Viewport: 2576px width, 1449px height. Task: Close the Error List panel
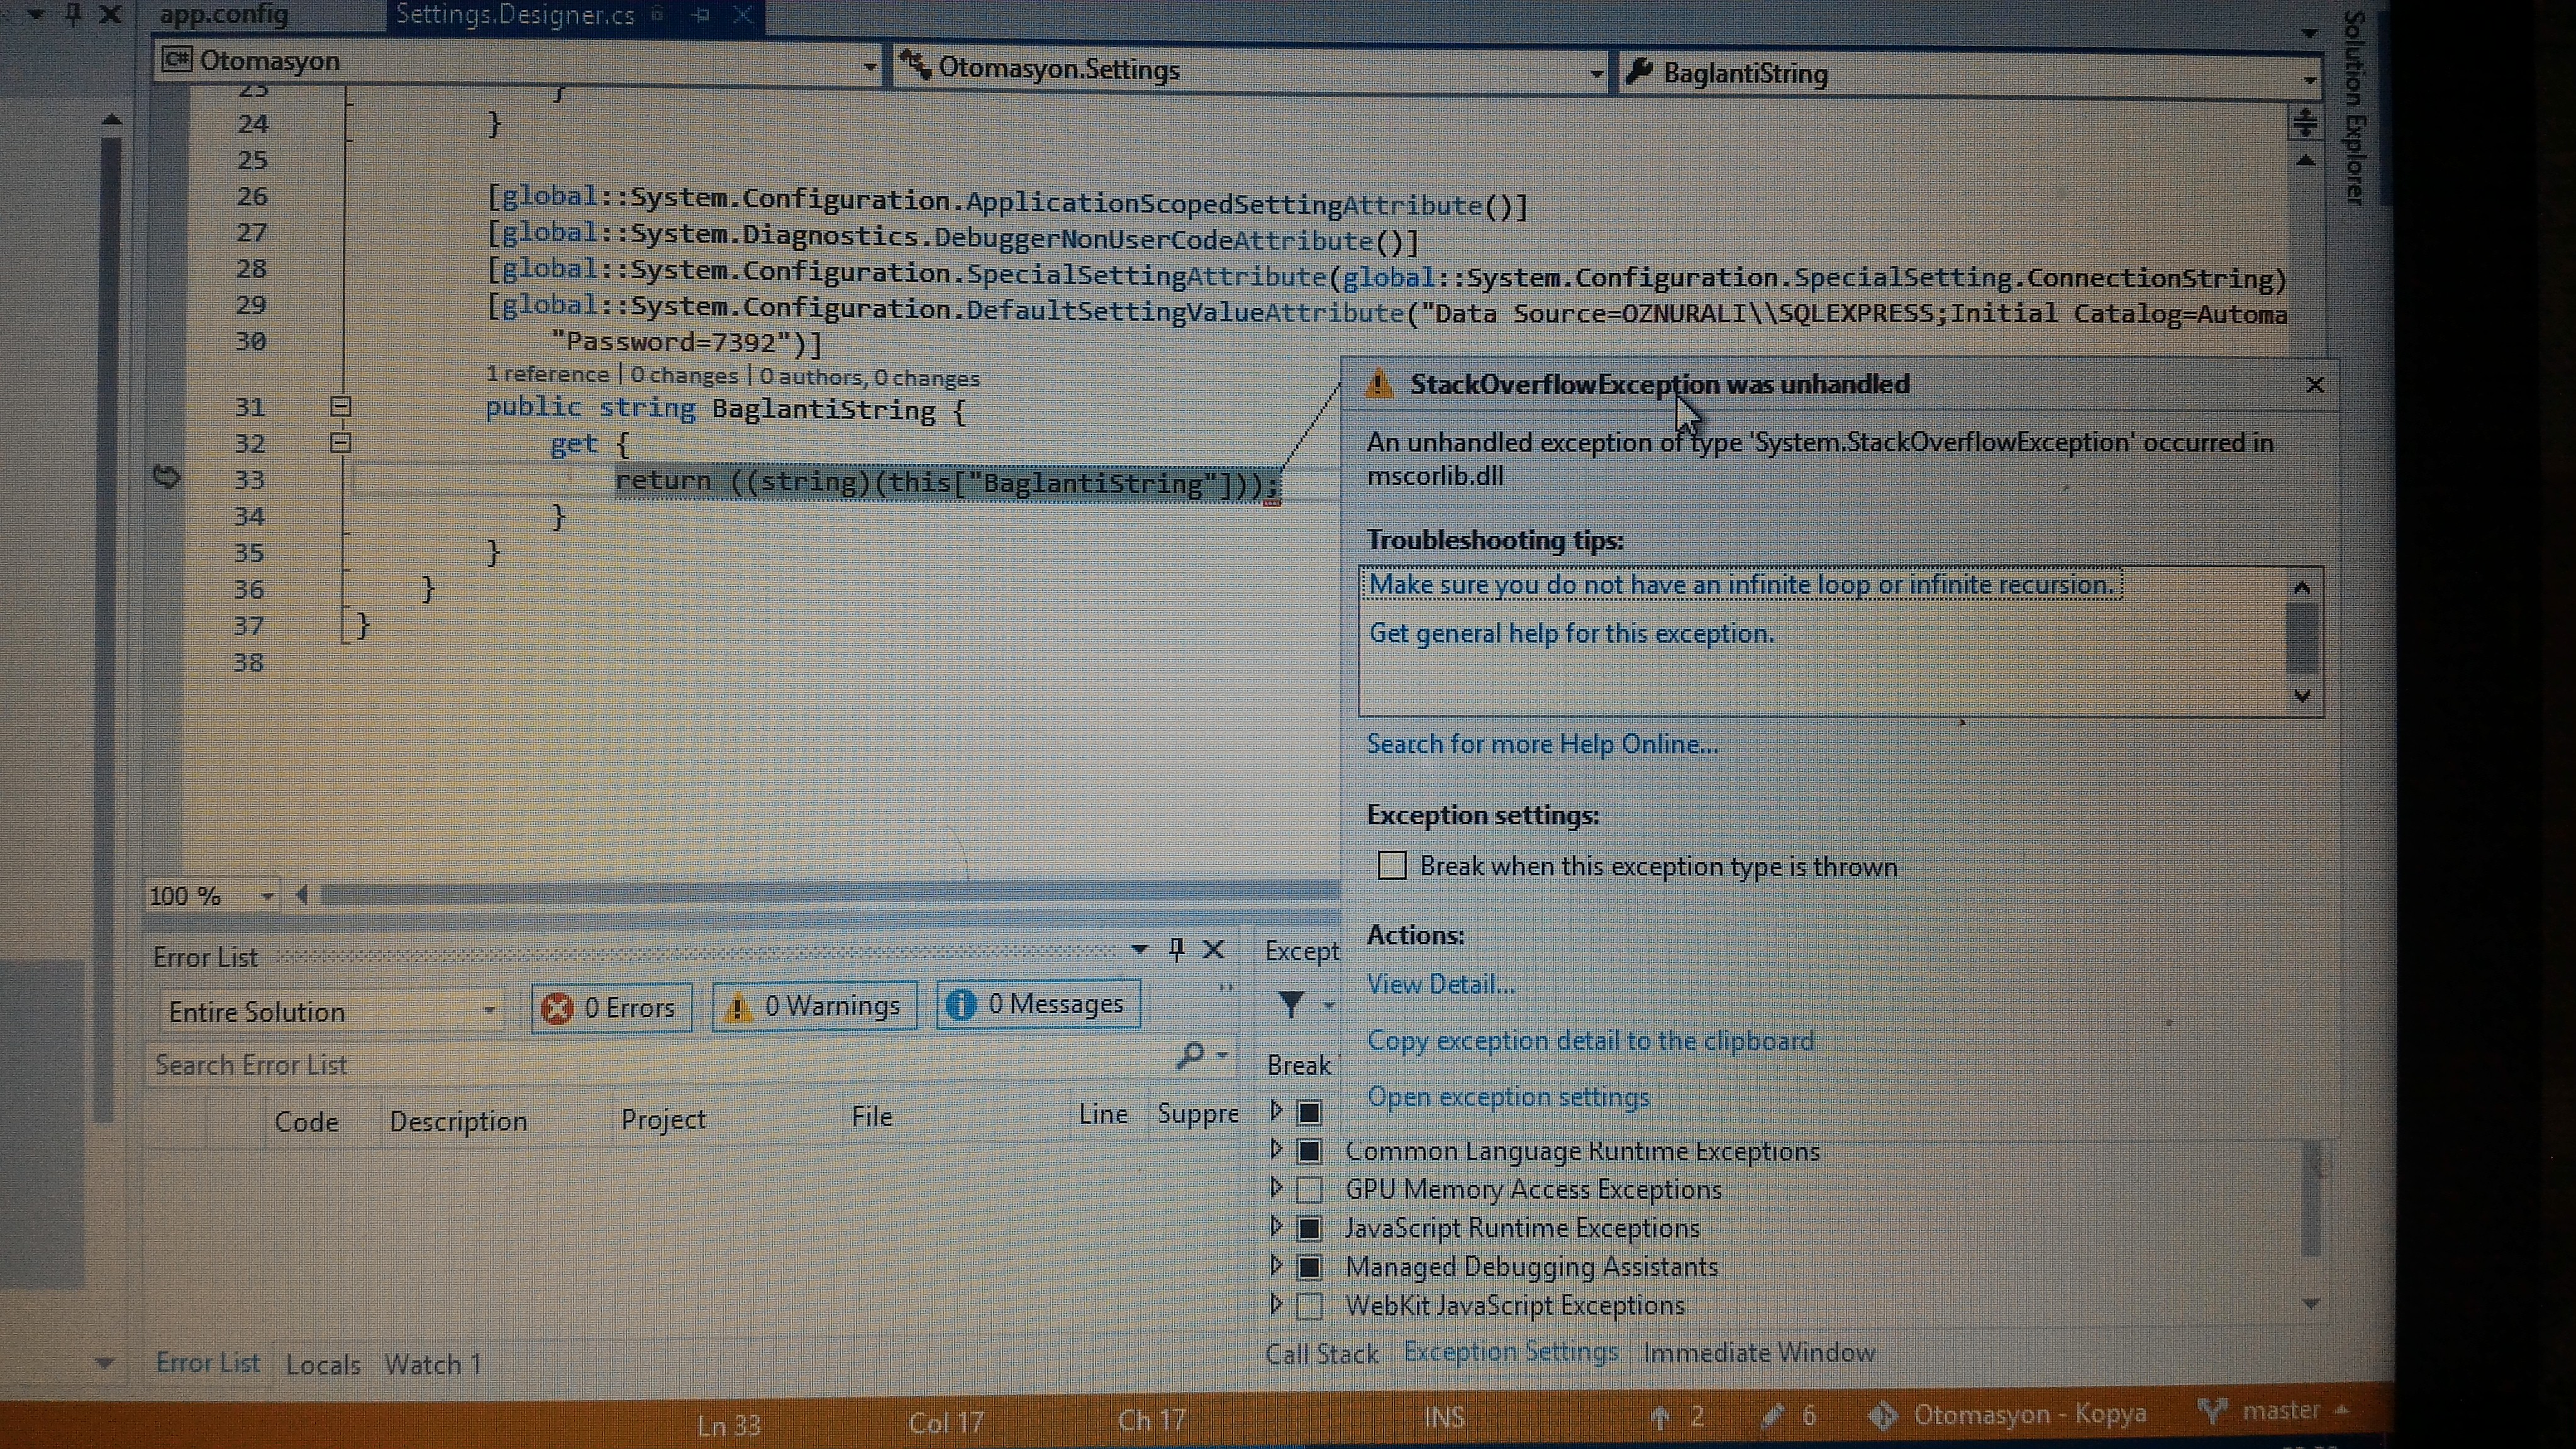[x=1213, y=948]
